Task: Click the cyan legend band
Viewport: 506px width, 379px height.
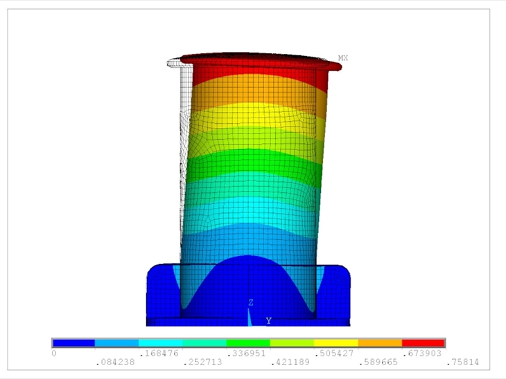Action: click(161, 343)
